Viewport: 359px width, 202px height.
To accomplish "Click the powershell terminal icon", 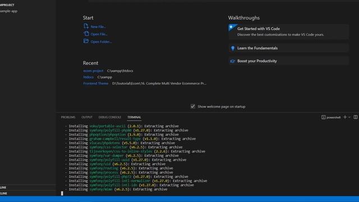I will [x=323, y=117].
